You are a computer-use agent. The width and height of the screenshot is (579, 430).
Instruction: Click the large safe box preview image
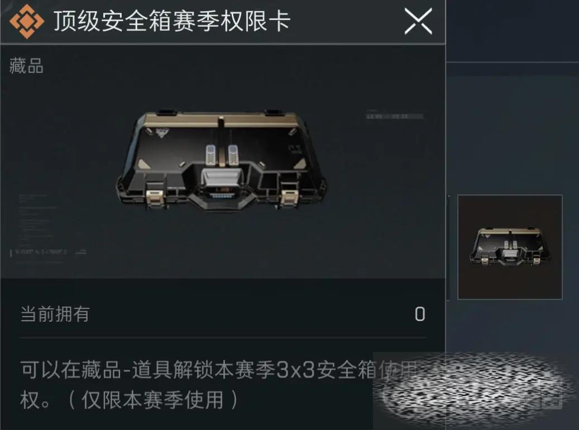click(x=222, y=160)
